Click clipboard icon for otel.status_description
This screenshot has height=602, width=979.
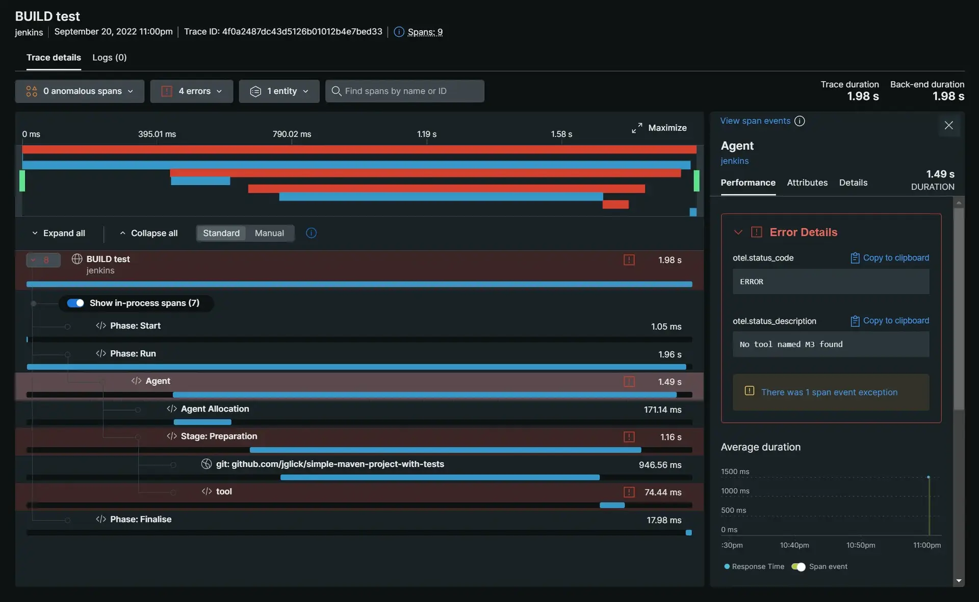[855, 321]
